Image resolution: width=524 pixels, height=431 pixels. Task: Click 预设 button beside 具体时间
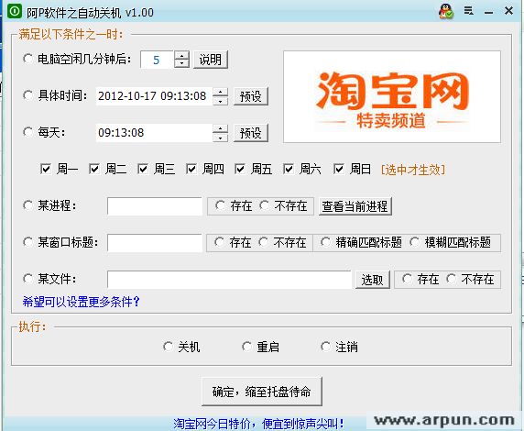251,96
